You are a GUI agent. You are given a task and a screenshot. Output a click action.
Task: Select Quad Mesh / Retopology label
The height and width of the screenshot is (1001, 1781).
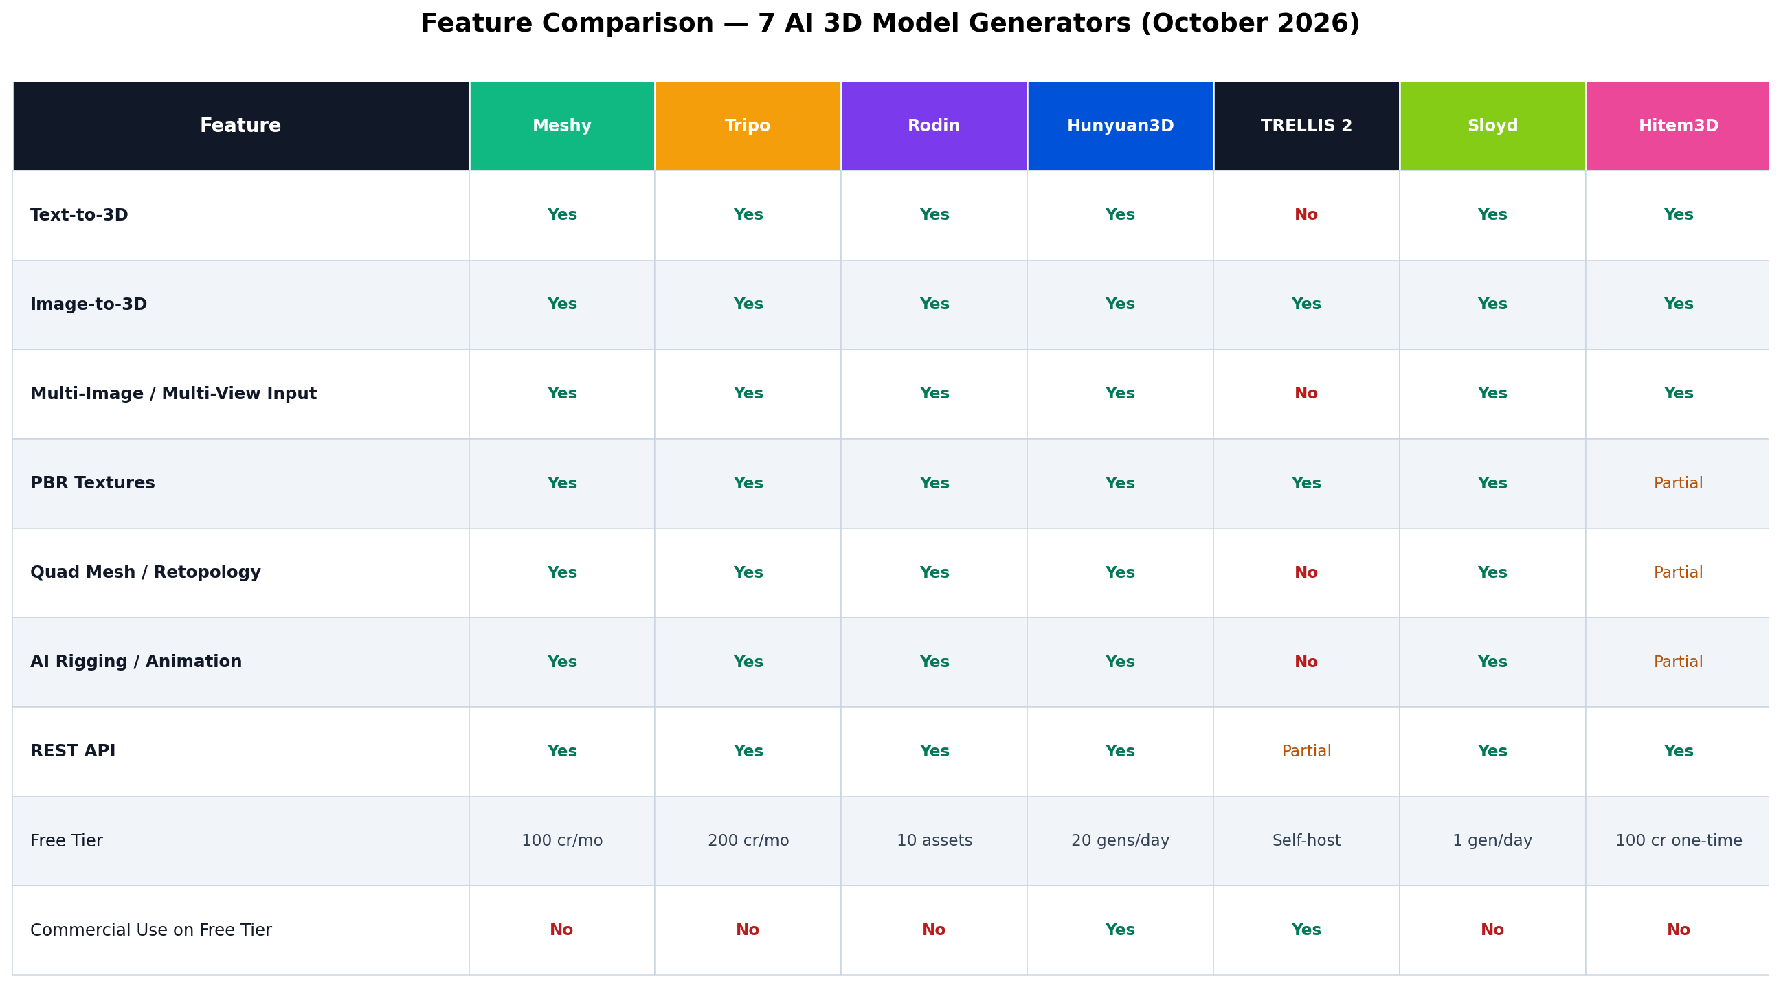[x=145, y=572]
